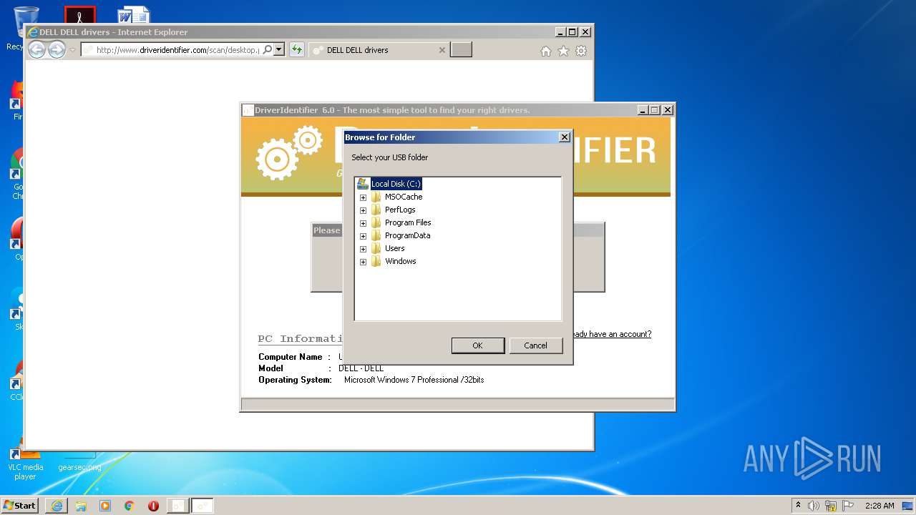Open Internet Explorer from the taskbar

[x=57, y=506]
